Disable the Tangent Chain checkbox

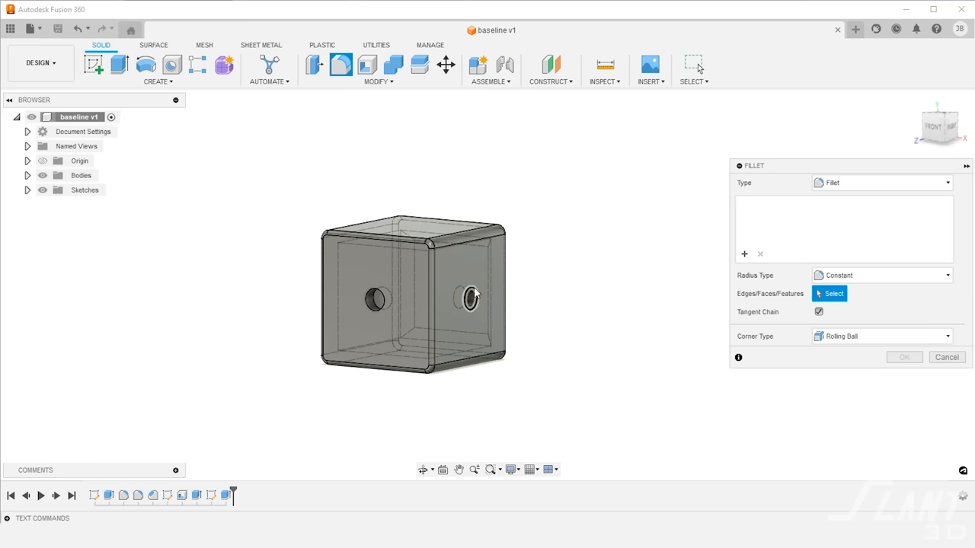click(819, 311)
